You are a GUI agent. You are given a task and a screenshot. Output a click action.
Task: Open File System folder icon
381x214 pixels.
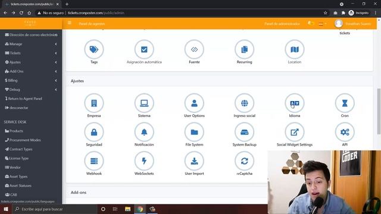click(x=194, y=132)
